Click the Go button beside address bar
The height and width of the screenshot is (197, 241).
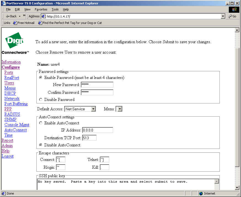pos(232,16)
